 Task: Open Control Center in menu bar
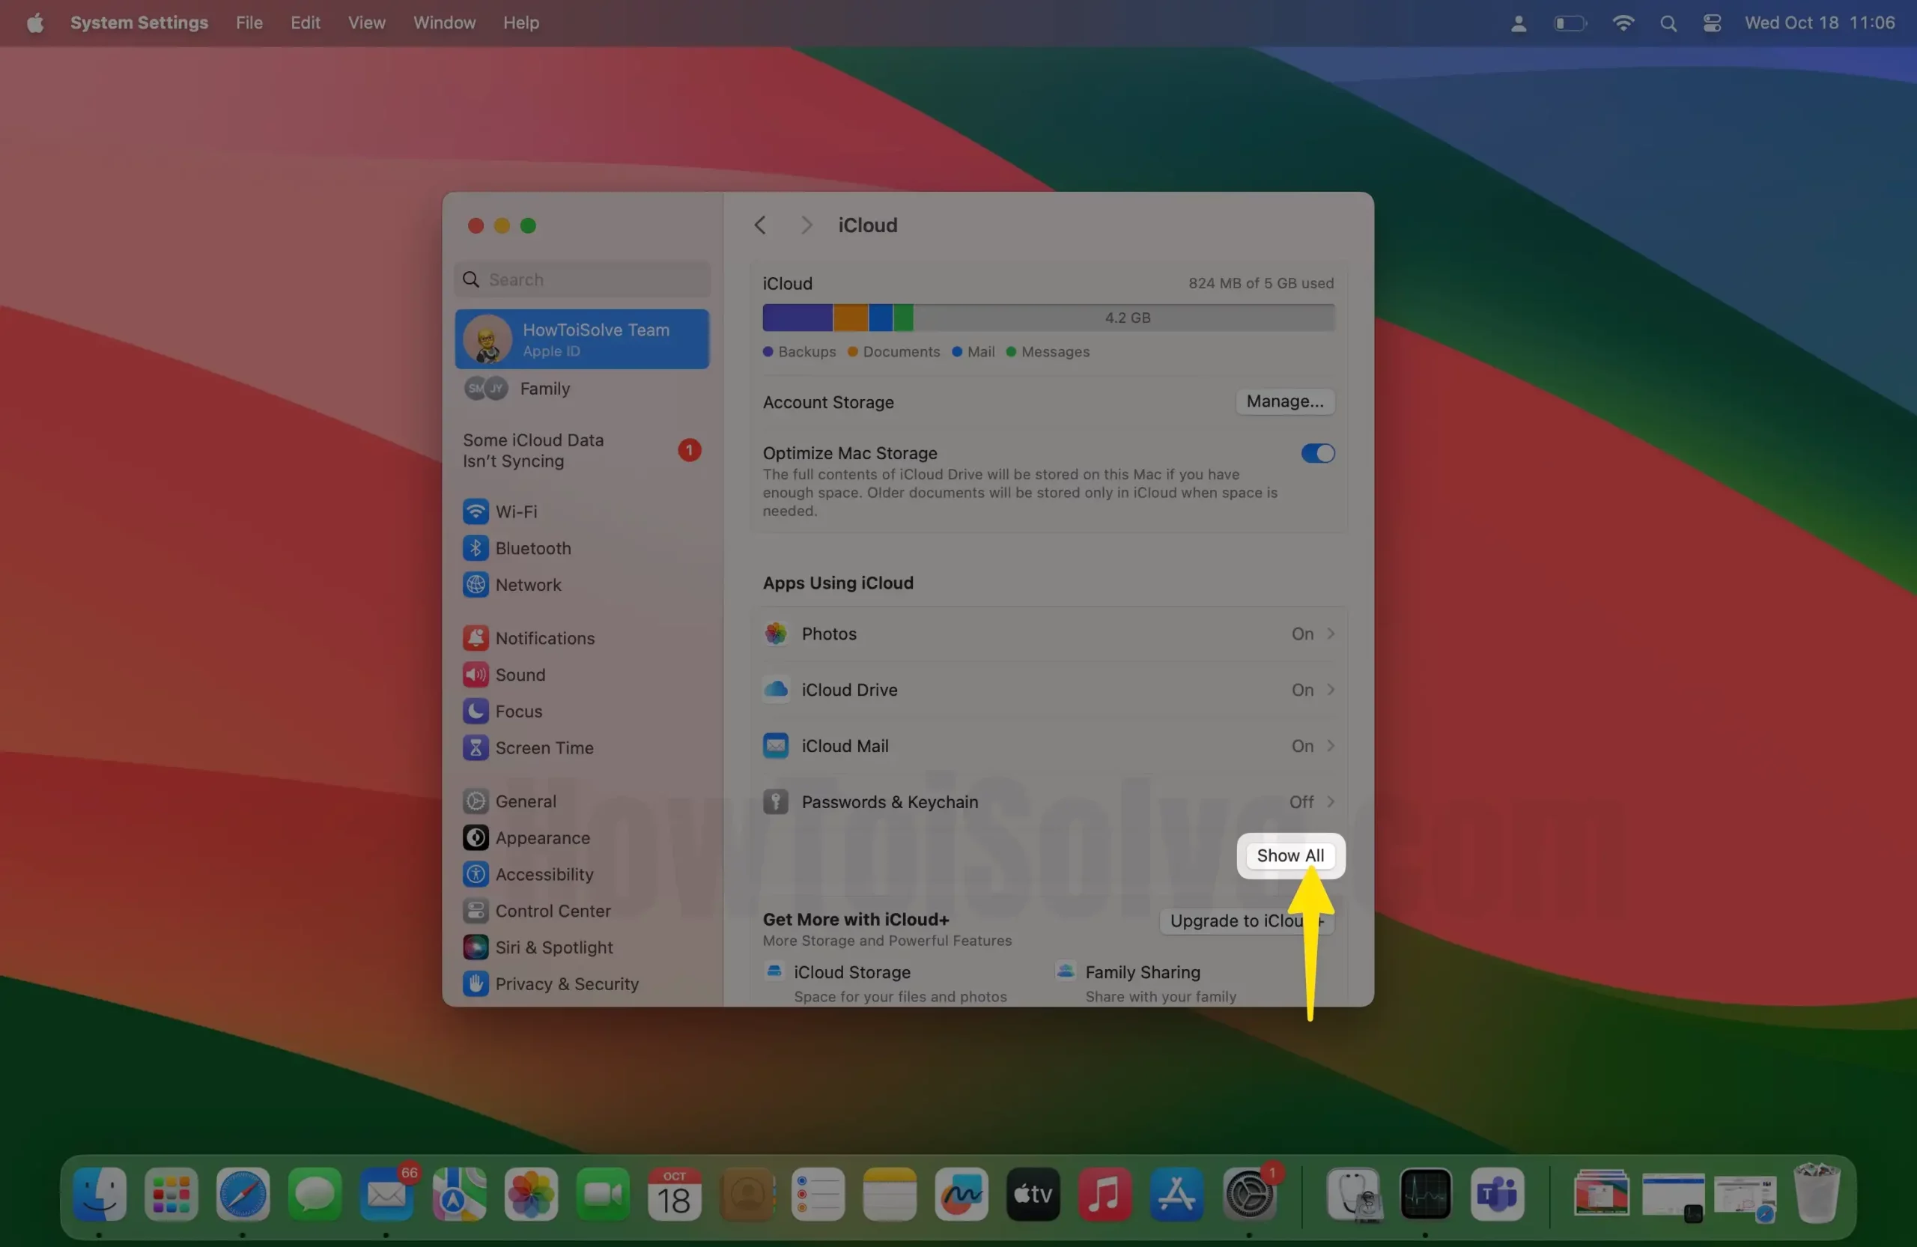[1712, 23]
